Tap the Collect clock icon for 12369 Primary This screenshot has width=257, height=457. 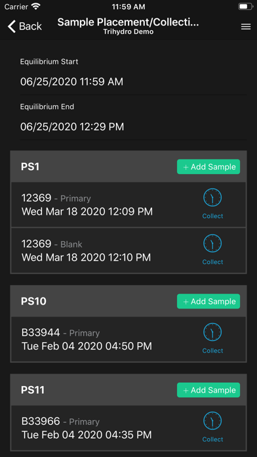pyautogui.click(x=212, y=198)
